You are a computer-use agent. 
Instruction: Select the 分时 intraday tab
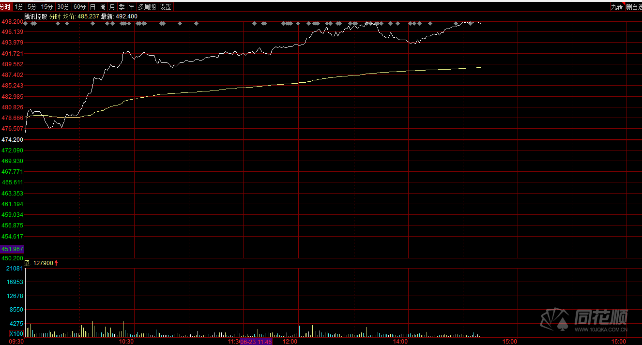point(6,7)
